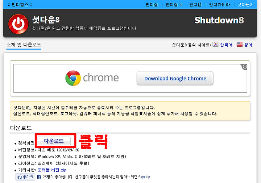This screenshot has width=261, height=183.
Task: Click the Google Chrome logo icon
Action: 73,78
